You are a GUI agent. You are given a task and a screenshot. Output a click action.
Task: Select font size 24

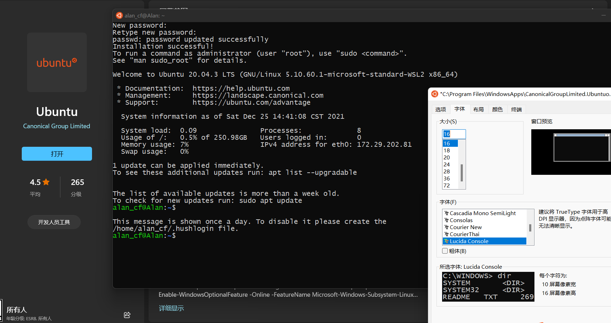(450, 164)
